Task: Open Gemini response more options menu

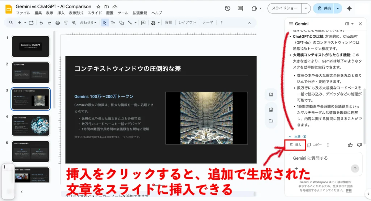Action: (328, 145)
